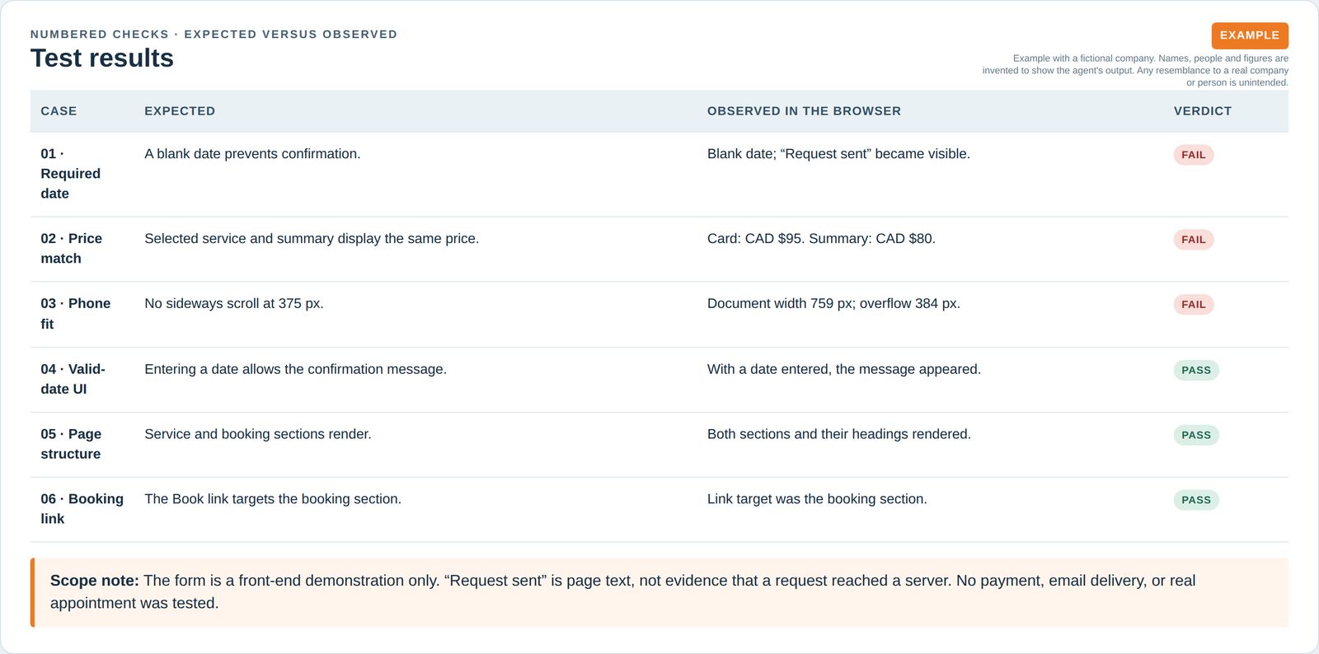Image resolution: width=1319 pixels, height=654 pixels.
Task: Click the observed text about "Request sent" becoming visible
Action: [838, 154]
